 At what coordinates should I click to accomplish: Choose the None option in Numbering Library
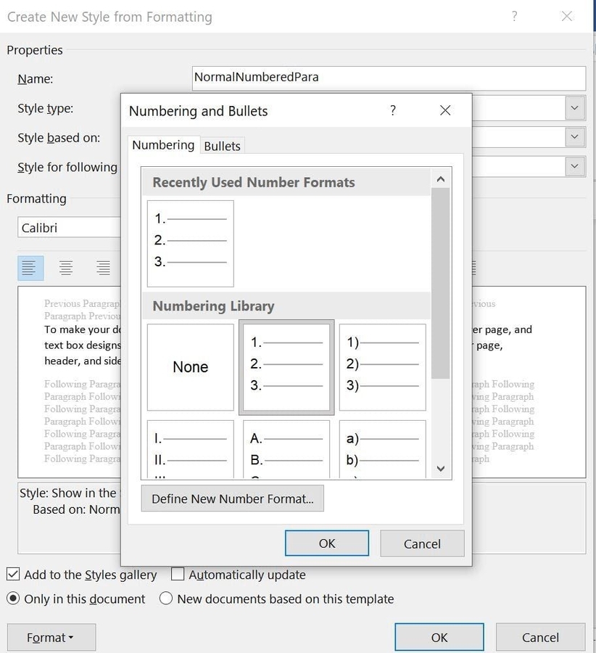point(189,366)
